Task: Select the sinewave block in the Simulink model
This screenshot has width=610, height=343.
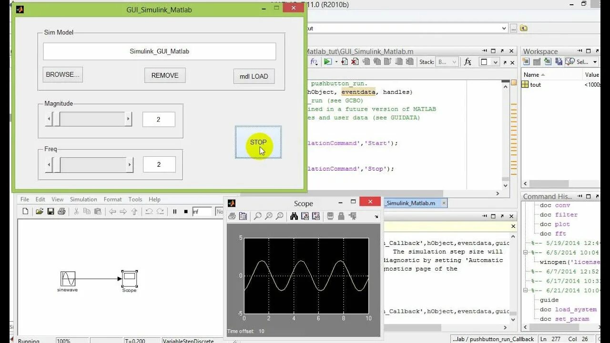Action: 68,279
